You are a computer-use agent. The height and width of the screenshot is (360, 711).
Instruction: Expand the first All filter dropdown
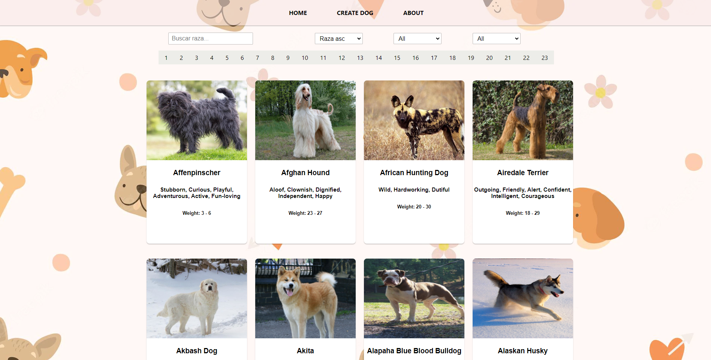417,38
